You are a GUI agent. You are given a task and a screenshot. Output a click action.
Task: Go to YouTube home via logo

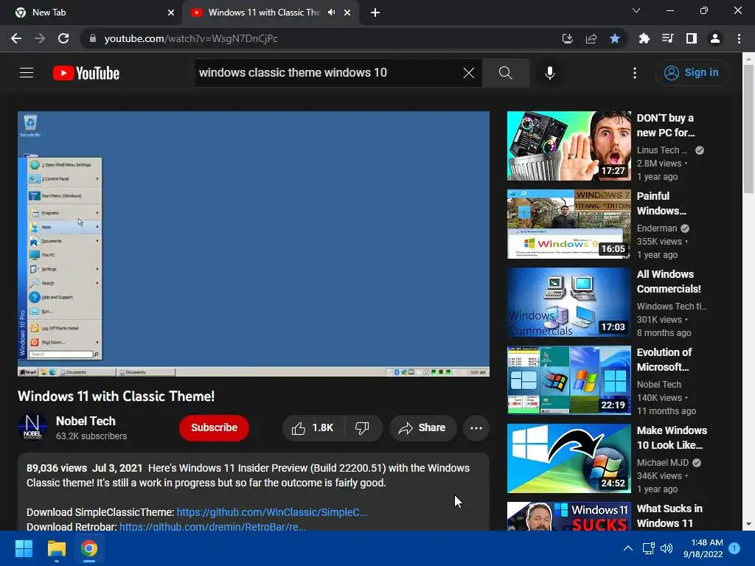click(x=86, y=73)
